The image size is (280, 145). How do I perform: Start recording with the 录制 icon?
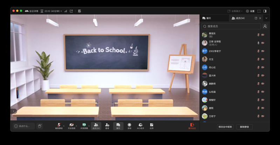tap(129, 125)
